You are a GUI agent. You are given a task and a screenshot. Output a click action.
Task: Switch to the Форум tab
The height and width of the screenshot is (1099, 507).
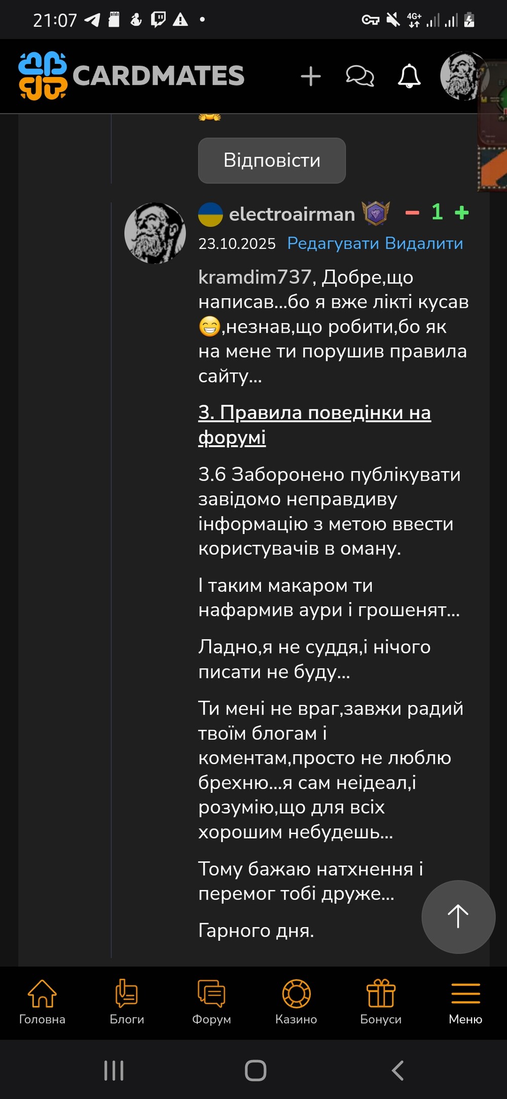(x=211, y=1002)
